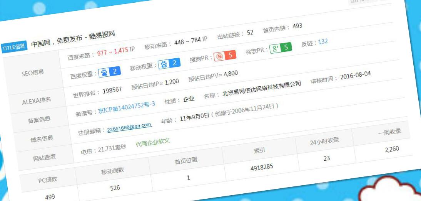This screenshot has width=421, height=201.
Task: Click the homepage position value 1
Action: [x=189, y=178]
